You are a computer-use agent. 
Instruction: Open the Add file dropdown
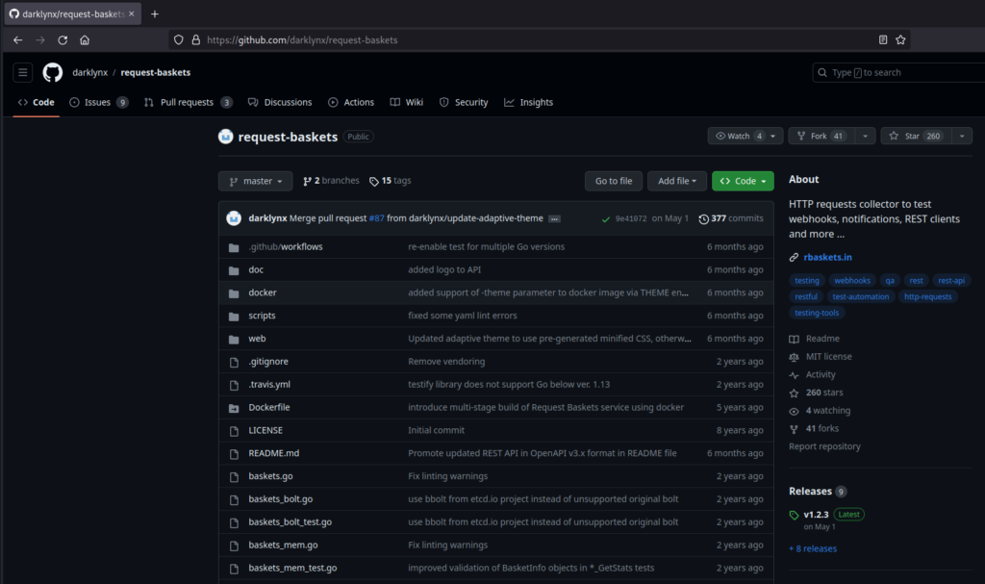point(677,181)
